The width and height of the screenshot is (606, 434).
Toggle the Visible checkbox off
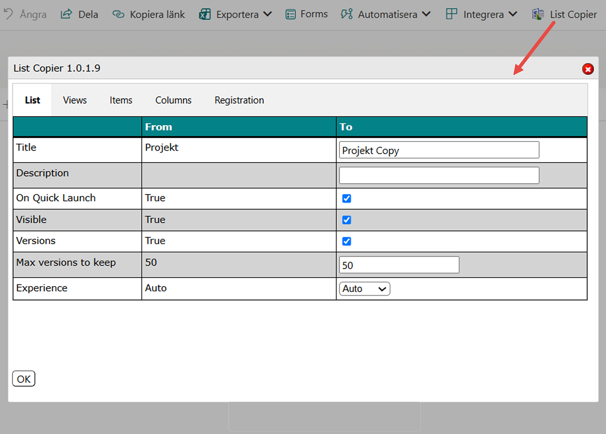346,220
